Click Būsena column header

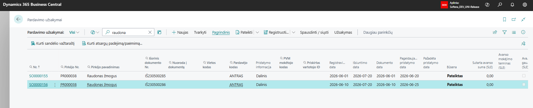click(452, 67)
